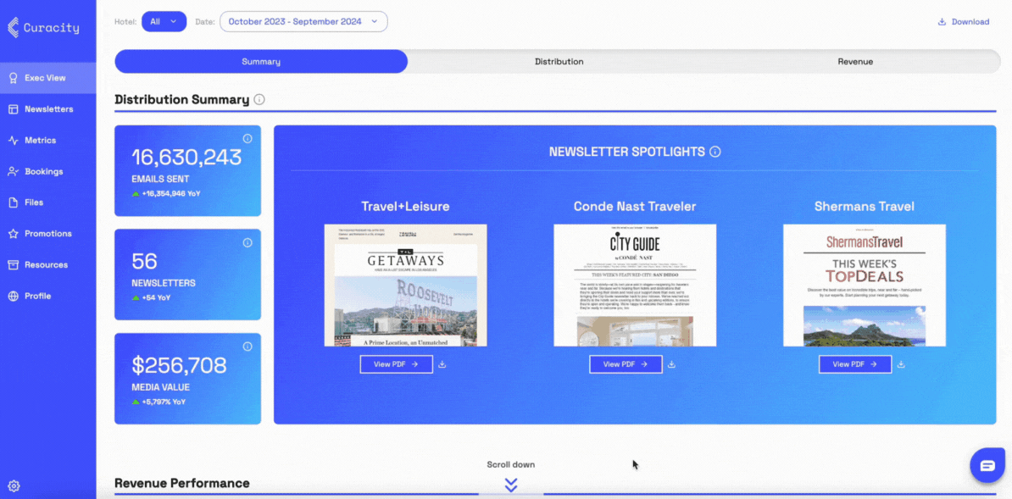This screenshot has height=499, width=1012.
Task: Click the download icon beside Download
Action: 942,22
